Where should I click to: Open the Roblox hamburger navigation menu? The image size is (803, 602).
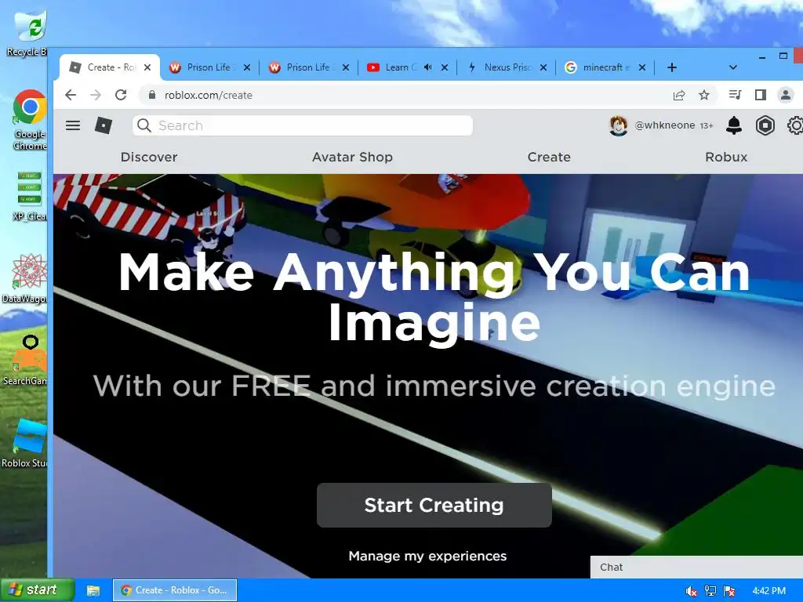click(x=73, y=125)
